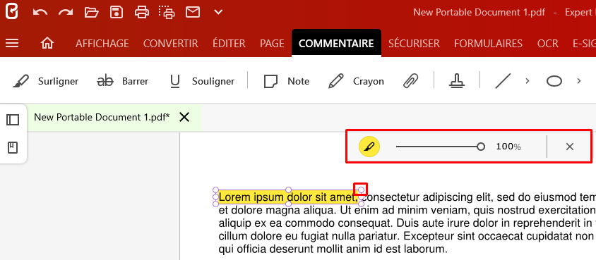
Task: Click the opacity slider handle
Action: 481,147
